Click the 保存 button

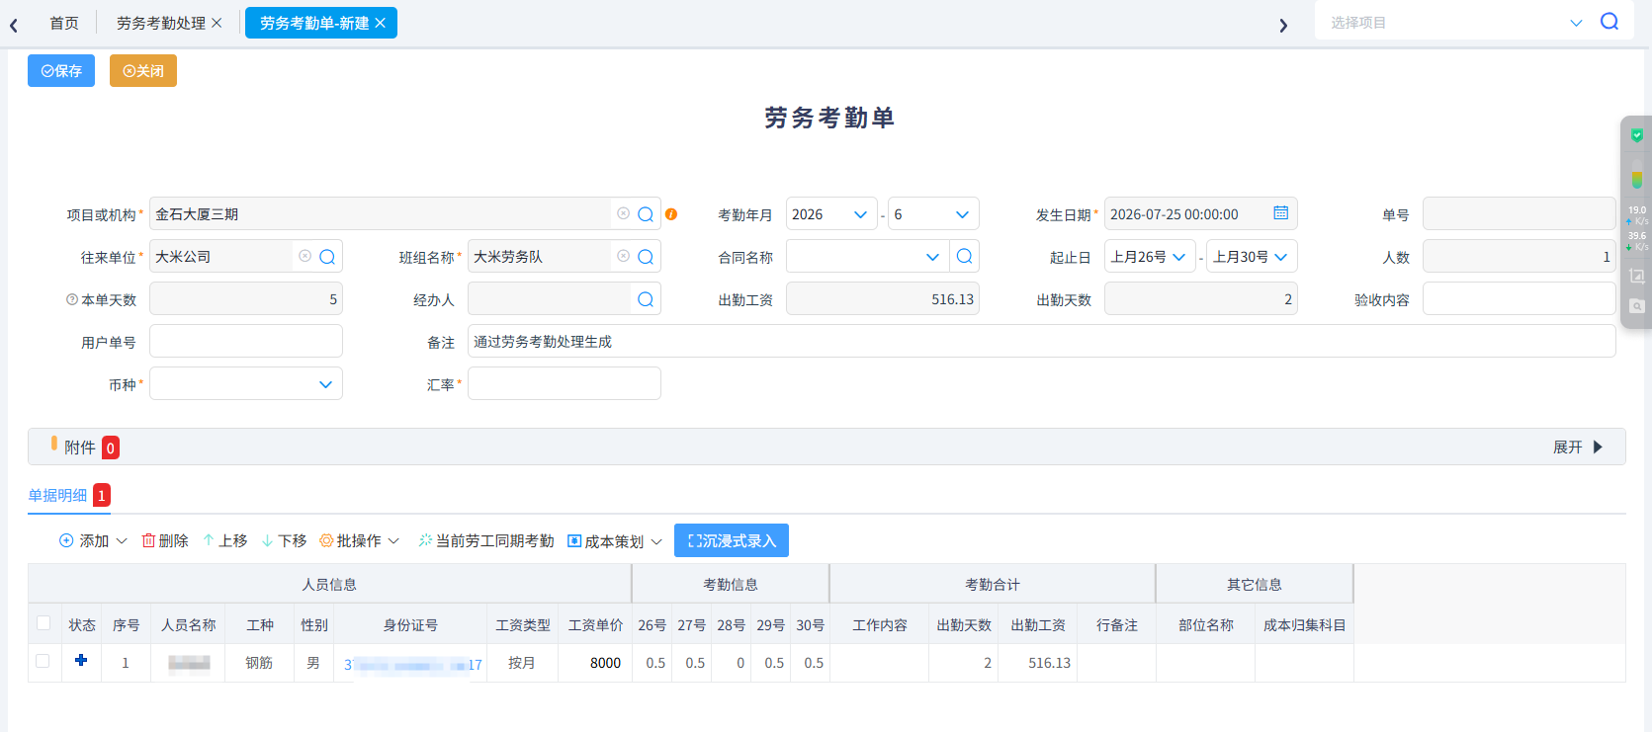tap(61, 71)
